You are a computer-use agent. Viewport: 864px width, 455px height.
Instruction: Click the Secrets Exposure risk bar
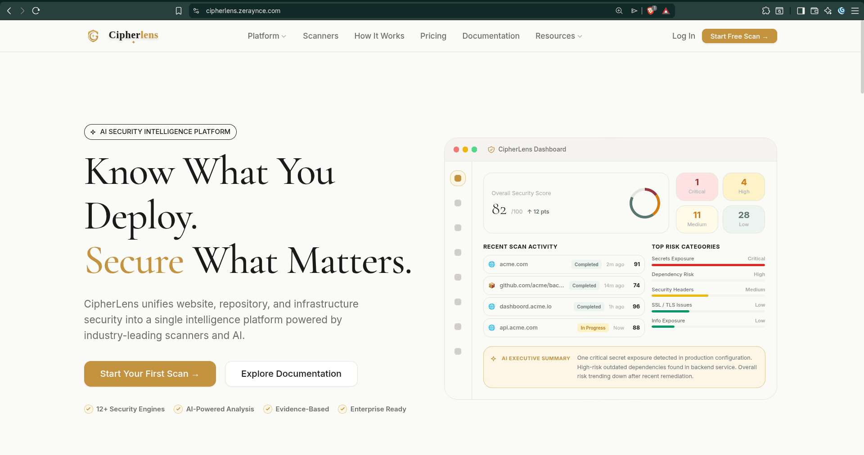(708, 265)
